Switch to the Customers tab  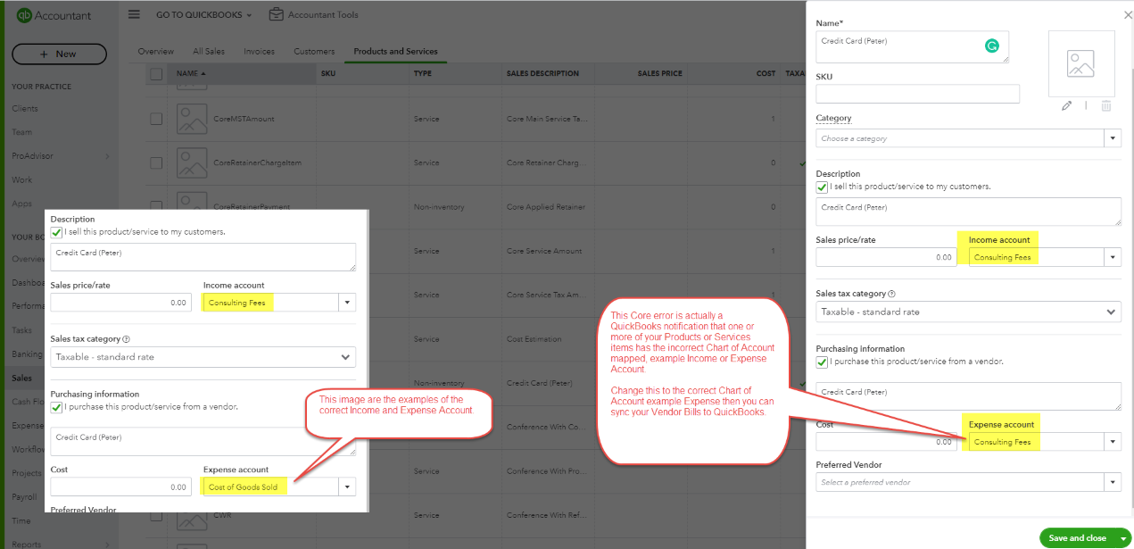click(314, 52)
